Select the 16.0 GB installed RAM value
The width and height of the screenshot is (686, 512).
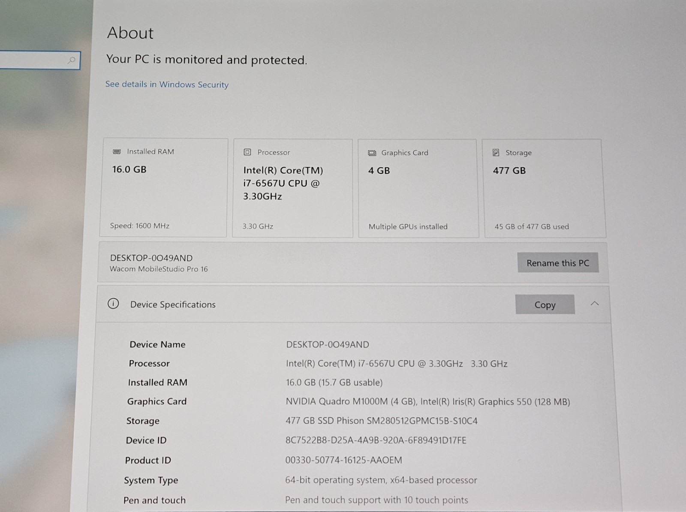(129, 169)
